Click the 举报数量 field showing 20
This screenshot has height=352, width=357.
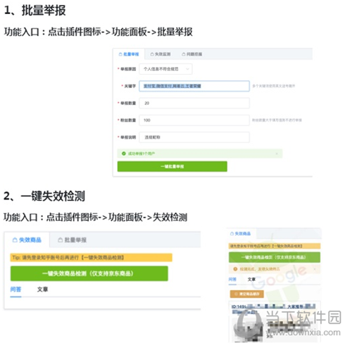tap(194, 103)
